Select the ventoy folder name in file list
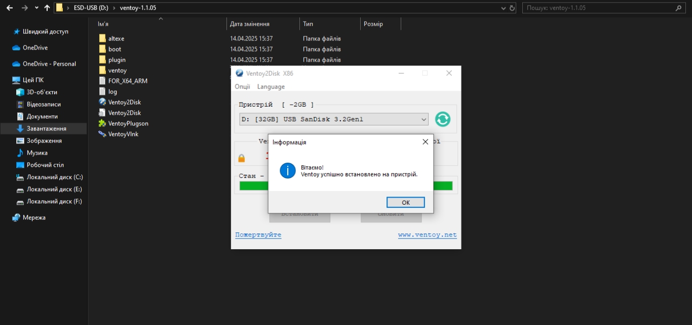 pos(118,70)
